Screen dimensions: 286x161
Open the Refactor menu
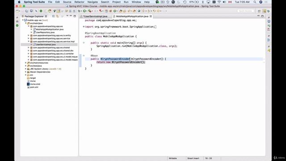pos(80,2)
